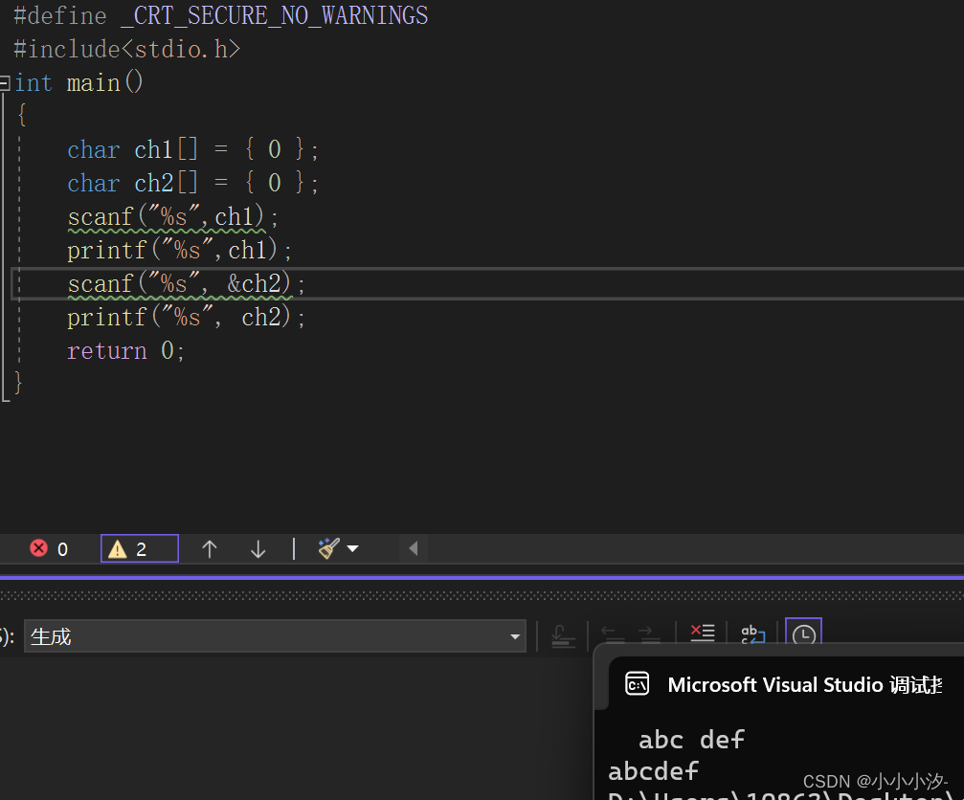Toggle word wrap in output pane
The image size is (964, 800).
coord(752,634)
